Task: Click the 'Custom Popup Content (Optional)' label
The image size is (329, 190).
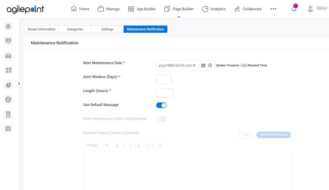Action: [x=111, y=133]
